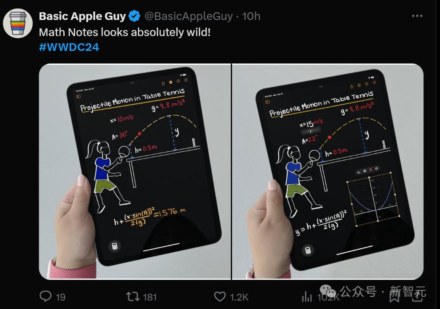
Task: Open the left iPad photo
Action: 135,171
